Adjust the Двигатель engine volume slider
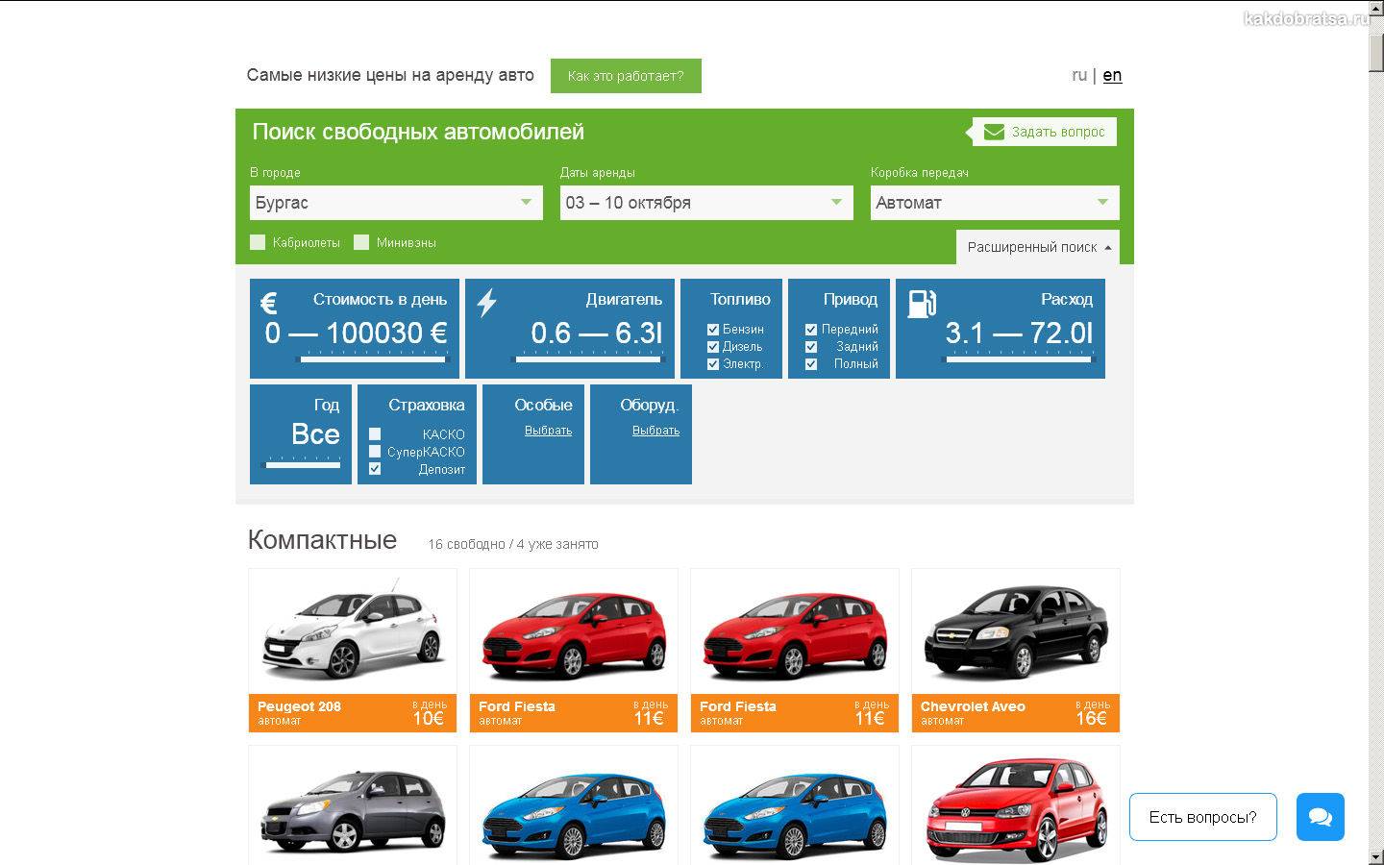The width and height of the screenshot is (1384, 865). (x=588, y=359)
